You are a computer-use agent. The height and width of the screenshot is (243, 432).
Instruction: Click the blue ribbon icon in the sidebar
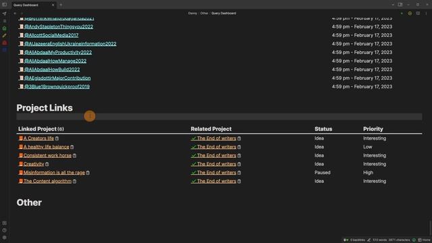tap(5, 50)
